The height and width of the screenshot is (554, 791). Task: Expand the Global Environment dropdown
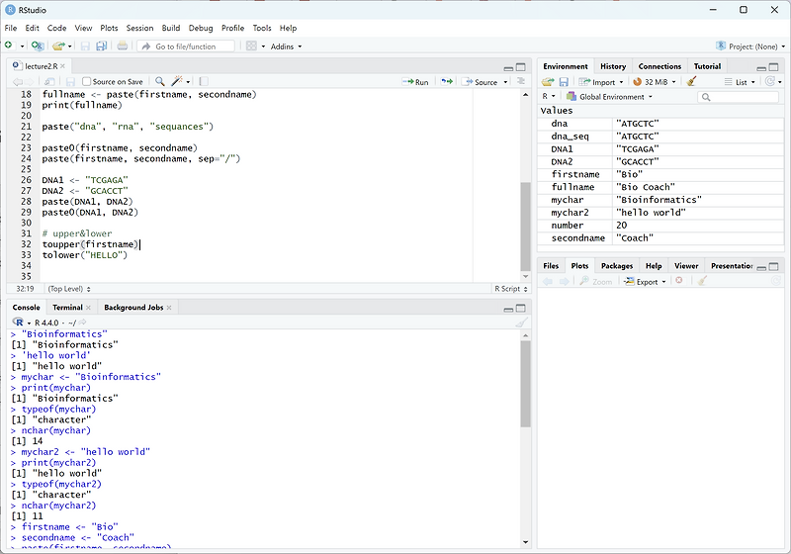pos(613,97)
